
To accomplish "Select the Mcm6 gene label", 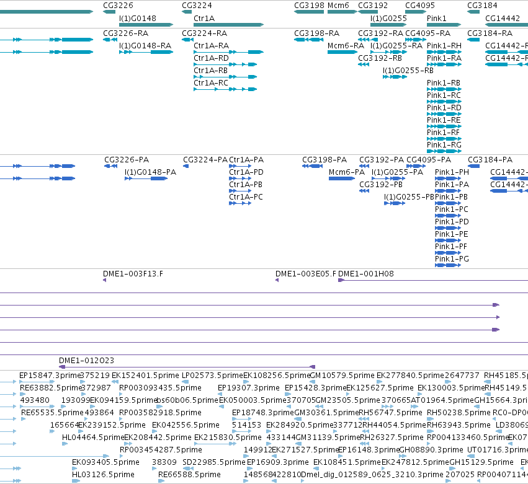I will (338, 6).
